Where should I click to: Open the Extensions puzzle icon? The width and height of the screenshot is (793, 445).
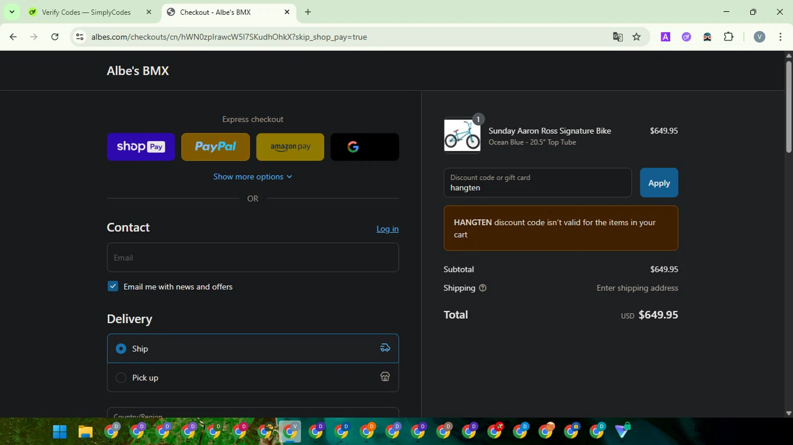tap(729, 37)
